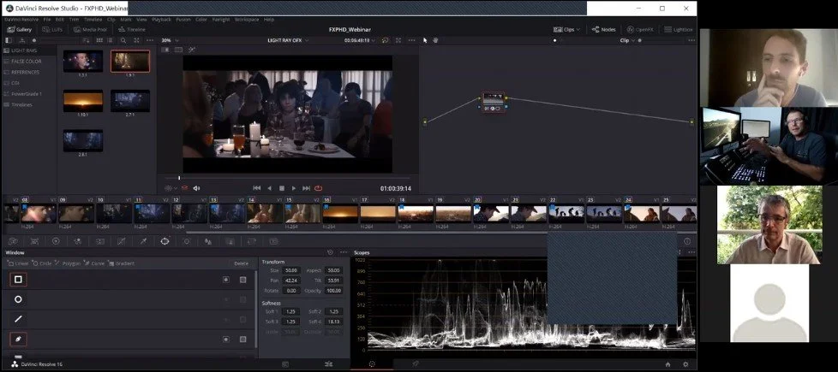Select the circle window shape

(18, 299)
